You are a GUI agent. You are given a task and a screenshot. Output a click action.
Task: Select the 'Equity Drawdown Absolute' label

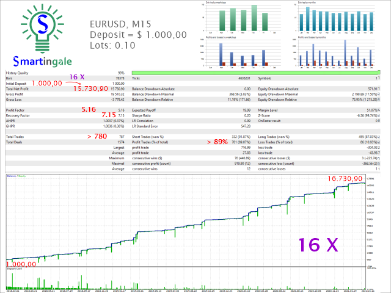[279, 89]
